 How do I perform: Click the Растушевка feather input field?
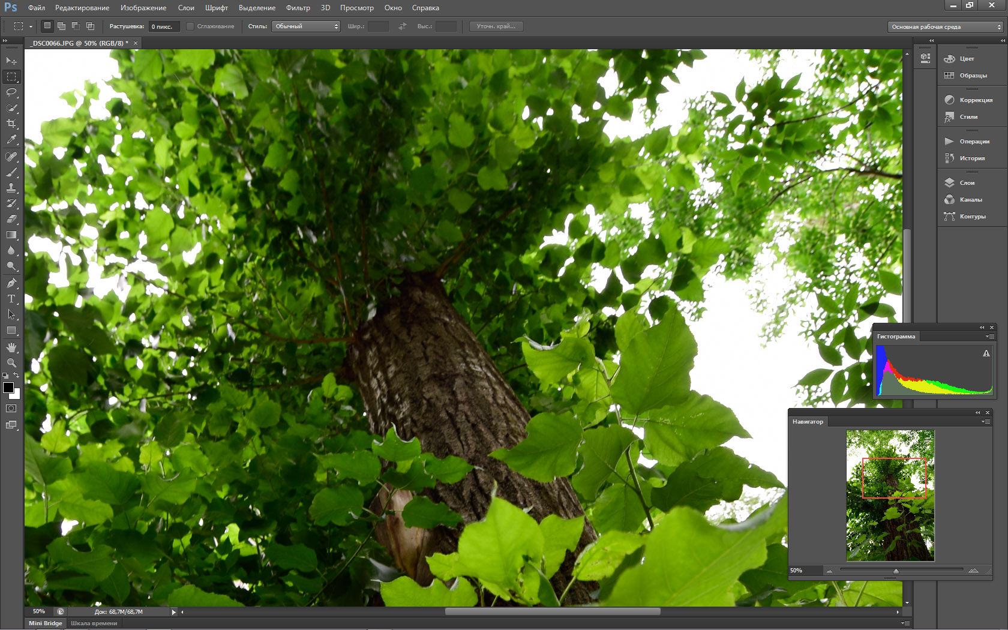click(x=164, y=26)
